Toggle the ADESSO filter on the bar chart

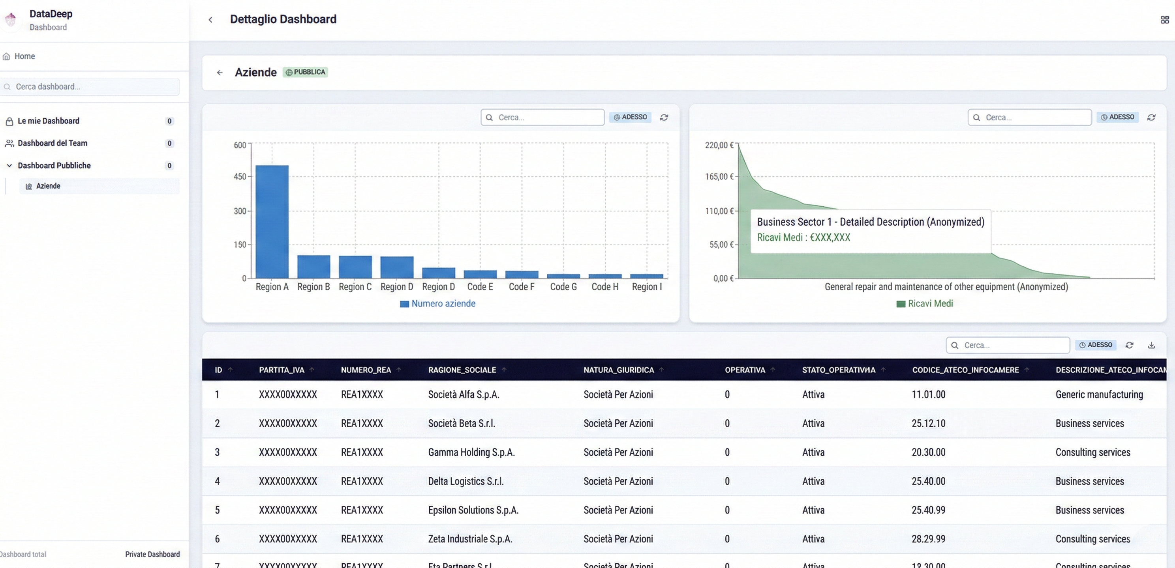tap(630, 117)
